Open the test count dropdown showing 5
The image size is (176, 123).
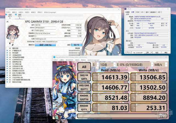click(95, 65)
